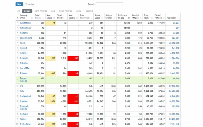Open Belgium population link
The height and width of the screenshot is (127, 203).
click(174, 58)
